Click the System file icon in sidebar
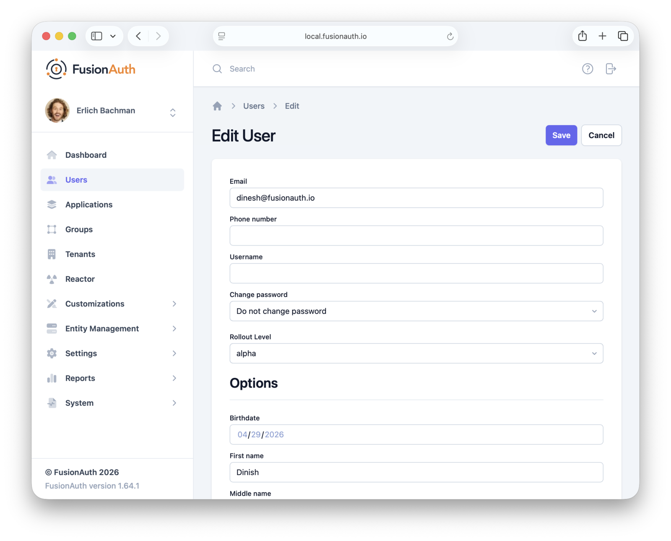The height and width of the screenshot is (541, 671). click(x=52, y=403)
